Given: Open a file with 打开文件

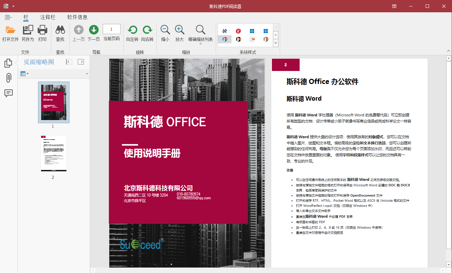Looking at the screenshot, I should coord(10,33).
